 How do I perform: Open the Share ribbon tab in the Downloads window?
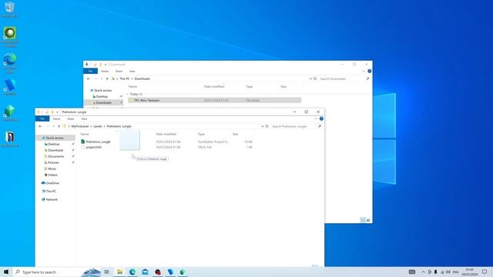[119, 72]
